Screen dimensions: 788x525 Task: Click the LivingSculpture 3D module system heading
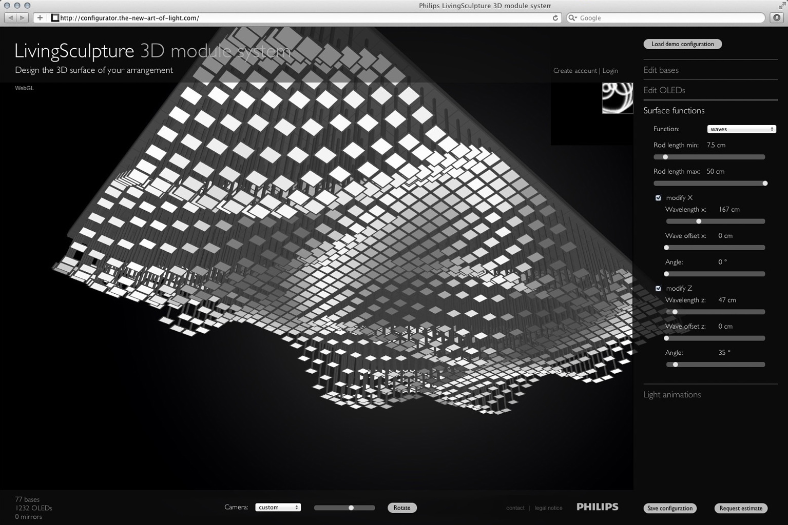tap(152, 51)
